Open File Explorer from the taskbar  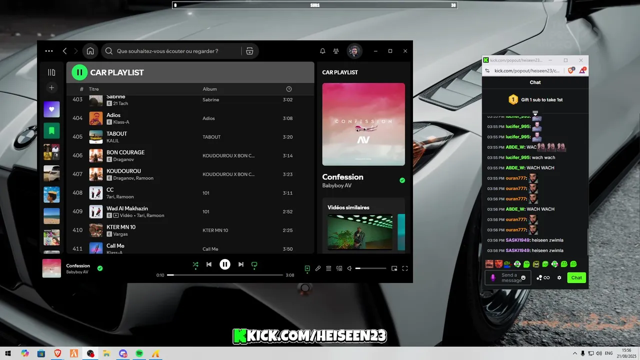click(x=106, y=353)
